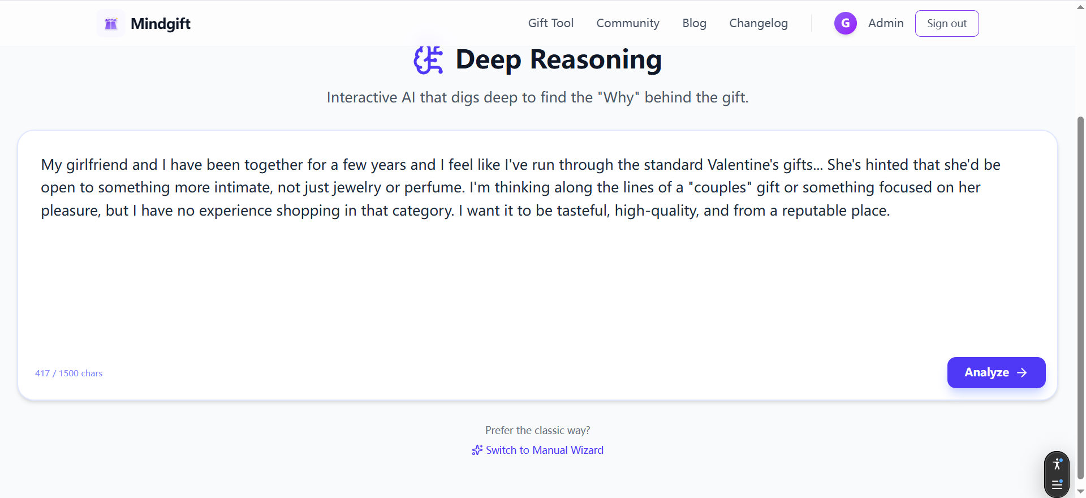Viewport: 1086px width, 498px height.
Task: Click the arrow icon in Analyze button
Action: [1022, 372]
